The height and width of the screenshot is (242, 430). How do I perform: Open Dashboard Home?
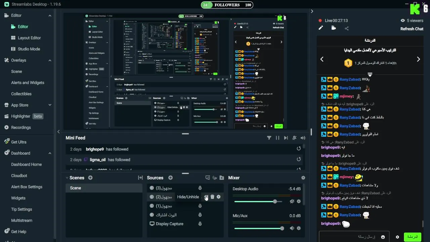pos(27,164)
